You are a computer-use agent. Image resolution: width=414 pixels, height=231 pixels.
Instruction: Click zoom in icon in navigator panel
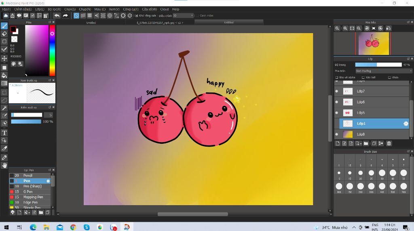[x=345, y=28]
